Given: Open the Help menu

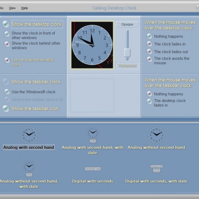Looking at the screenshot, I should click(x=24, y=8).
